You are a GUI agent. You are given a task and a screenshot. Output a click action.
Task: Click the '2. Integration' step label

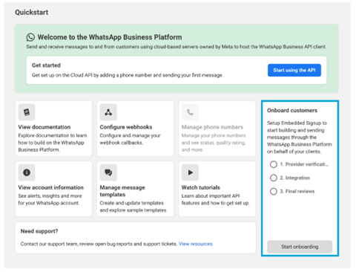(295, 178)
